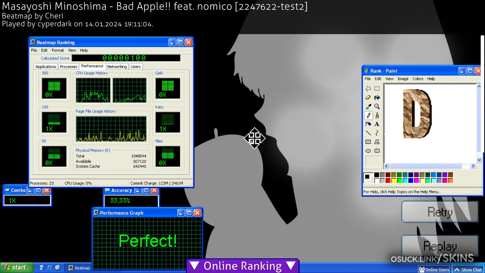
Task: Click the Beatmap Ranking title bar icon
Action: [x=33, y=42]
